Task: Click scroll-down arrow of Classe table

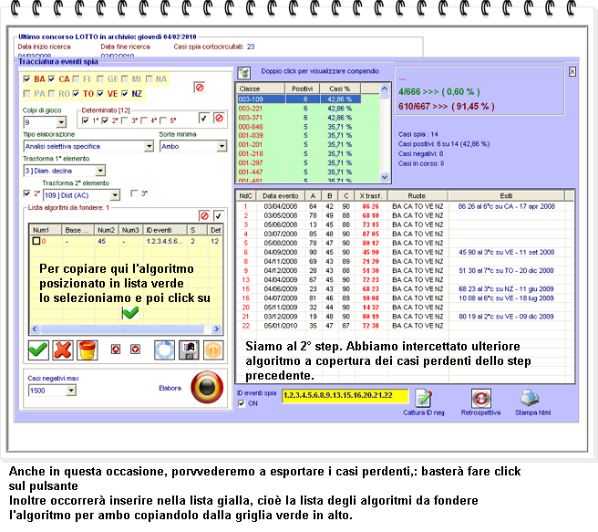Action: coord(385,177)
